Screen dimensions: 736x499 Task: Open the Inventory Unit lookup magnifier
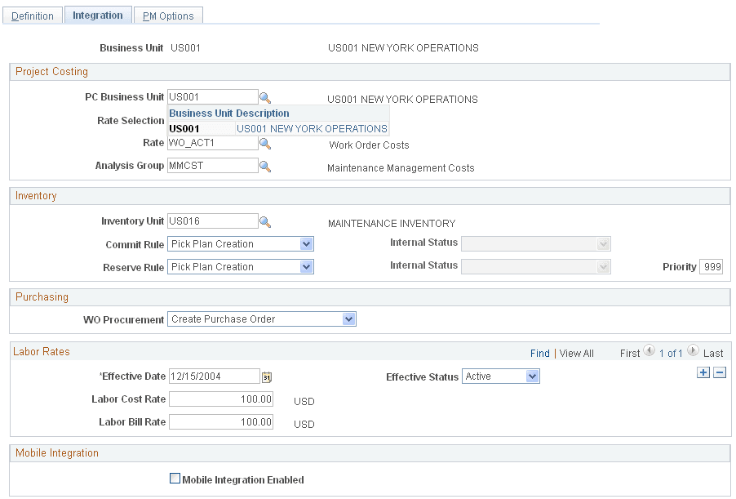[x=264, y=221]
